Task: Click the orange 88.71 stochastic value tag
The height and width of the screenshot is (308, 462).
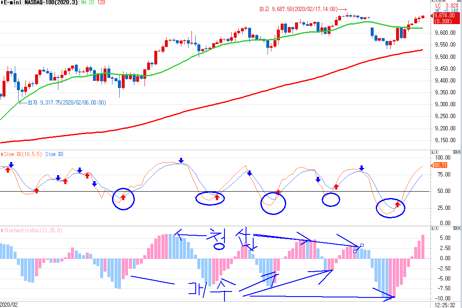Action: 440,165
